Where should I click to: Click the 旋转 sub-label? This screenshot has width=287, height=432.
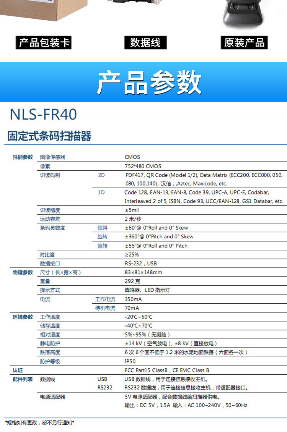click(103, 237)
